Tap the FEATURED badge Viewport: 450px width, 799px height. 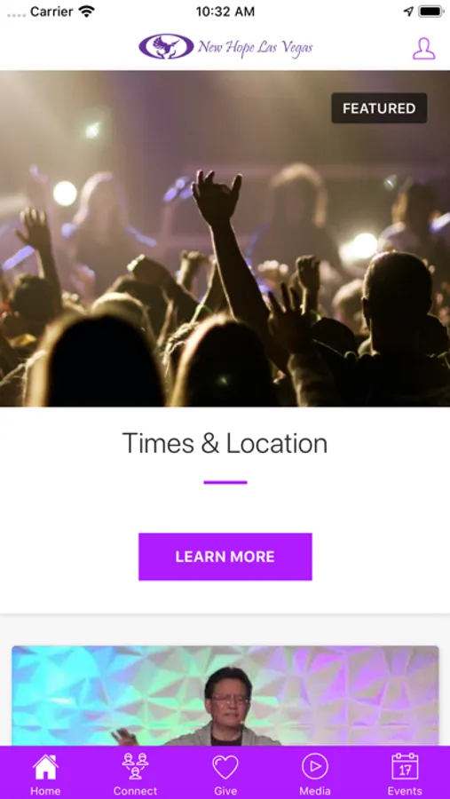point(379,108)
